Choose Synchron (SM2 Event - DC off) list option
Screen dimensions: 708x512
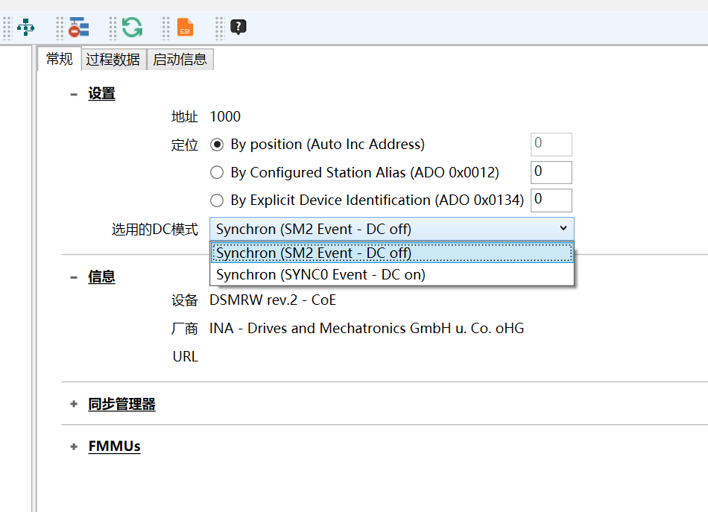click(314, 253)
